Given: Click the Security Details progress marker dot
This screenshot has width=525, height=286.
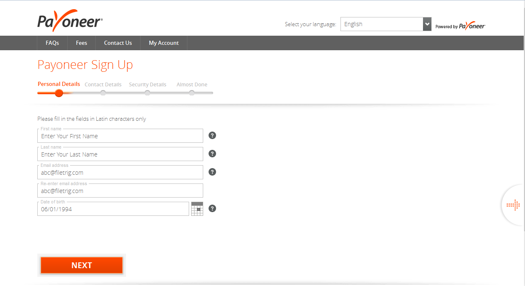Looking at the screenshot, I should [148, 93].
